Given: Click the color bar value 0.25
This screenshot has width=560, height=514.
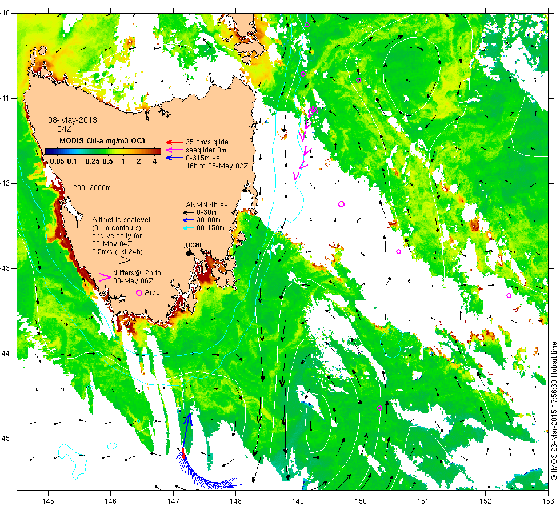Looking at the screenshot, I should tap(93, 161).
